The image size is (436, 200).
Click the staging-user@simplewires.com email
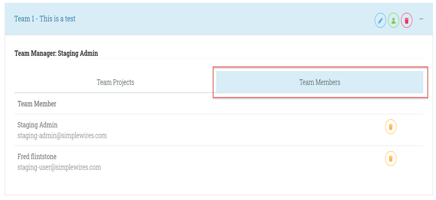click(59, 167)
